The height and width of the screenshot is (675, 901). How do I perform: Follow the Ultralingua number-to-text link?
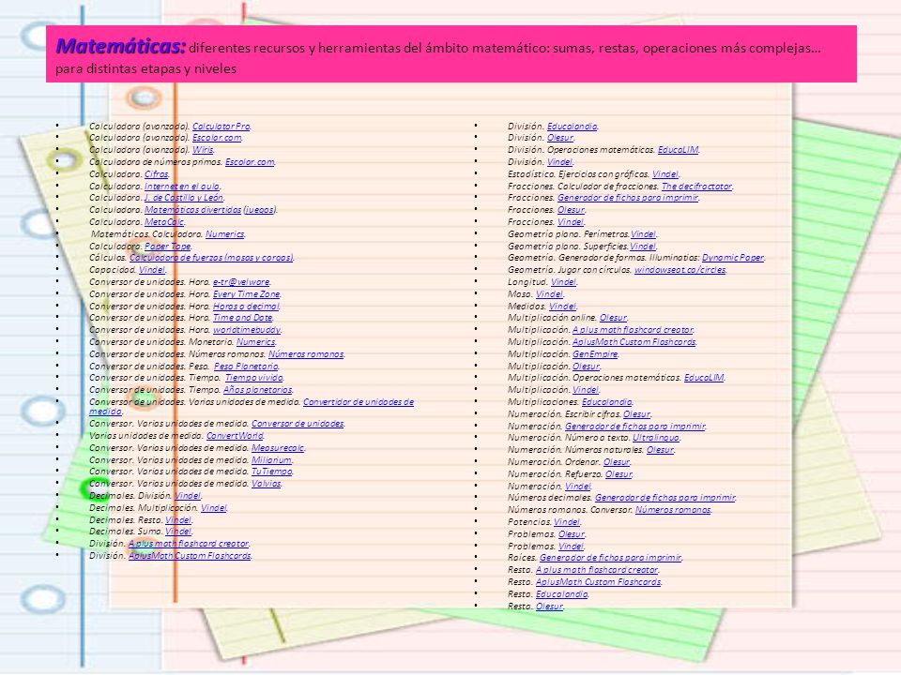[x=656, y=438]
